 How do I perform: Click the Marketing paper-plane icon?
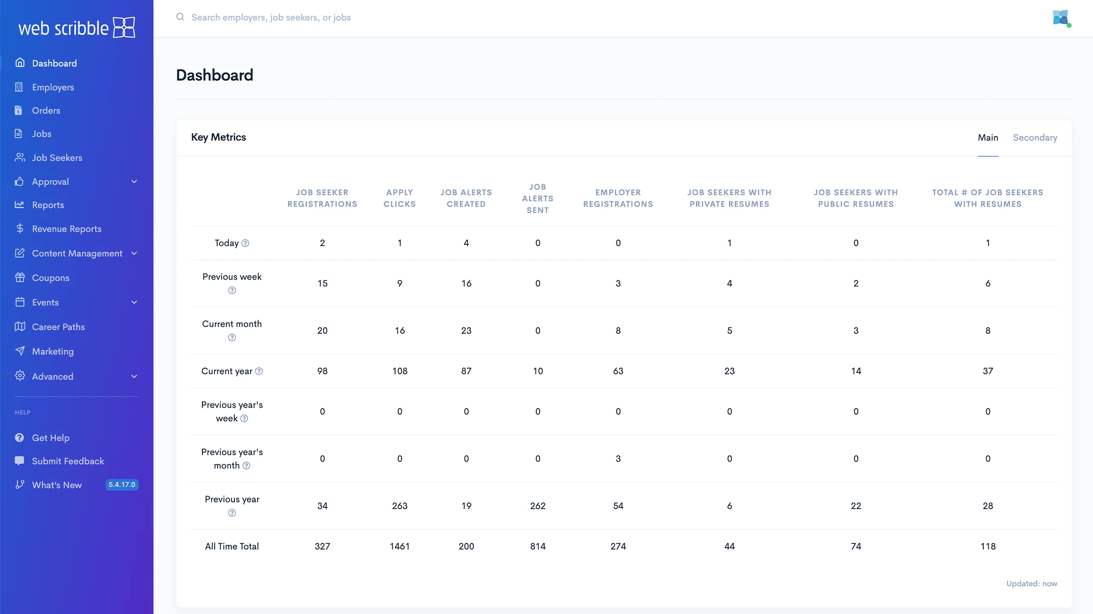pos(20,351)
